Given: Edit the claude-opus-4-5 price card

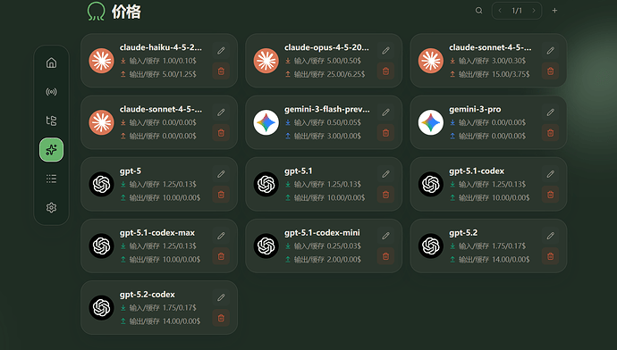Looking at the screenshot, I should 385,51.
